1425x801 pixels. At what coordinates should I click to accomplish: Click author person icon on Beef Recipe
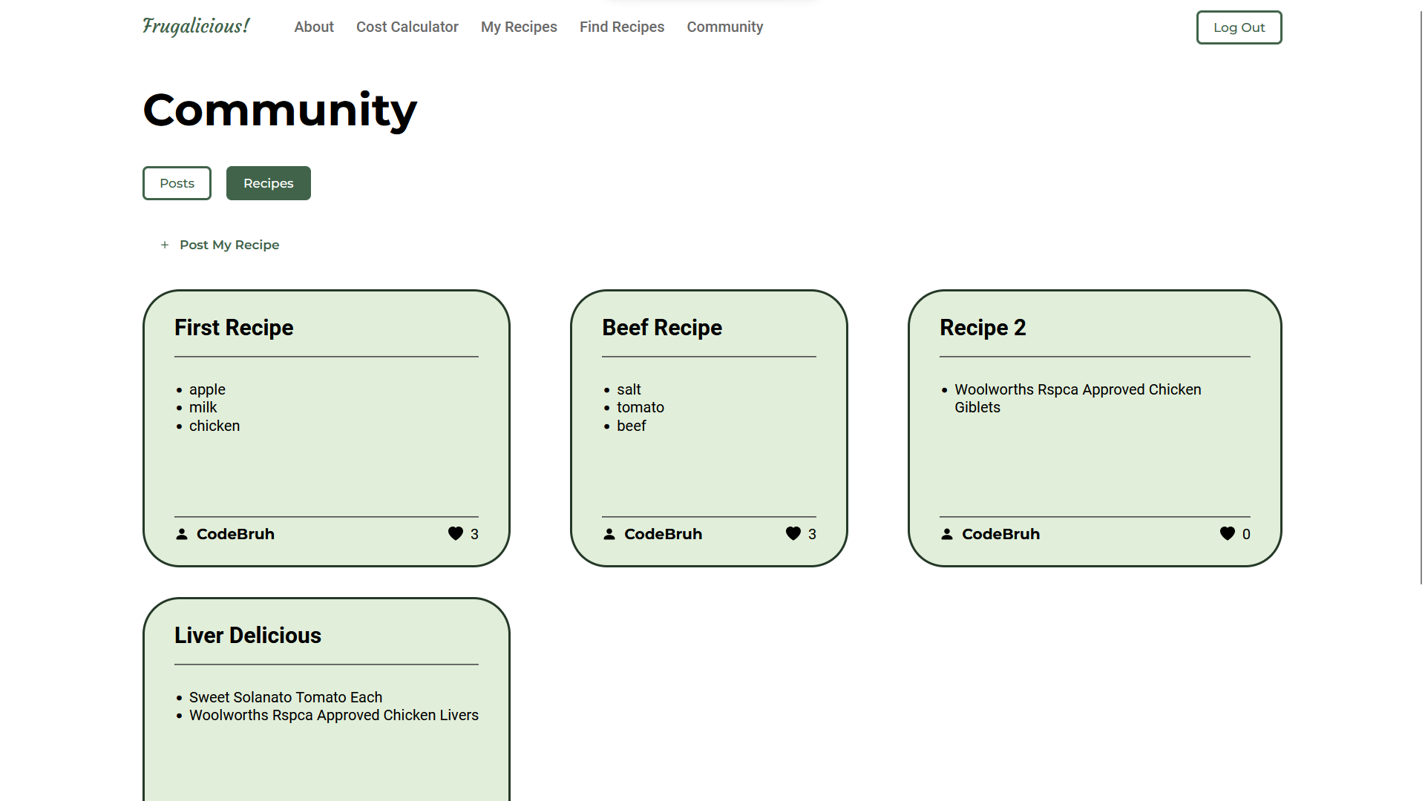point(609,534)
